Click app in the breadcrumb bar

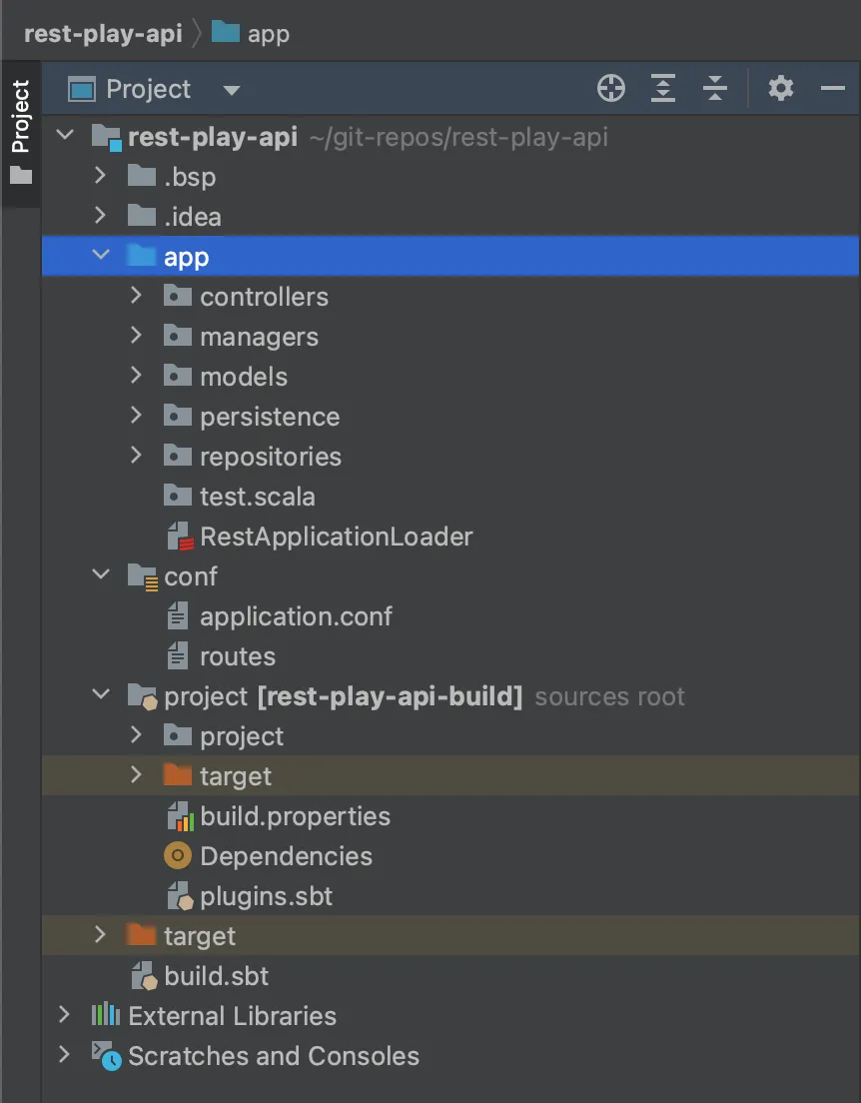coord(264,33)
